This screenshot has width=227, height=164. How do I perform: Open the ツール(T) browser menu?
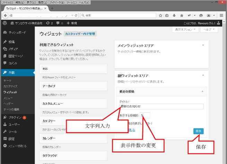click(71, 2)
